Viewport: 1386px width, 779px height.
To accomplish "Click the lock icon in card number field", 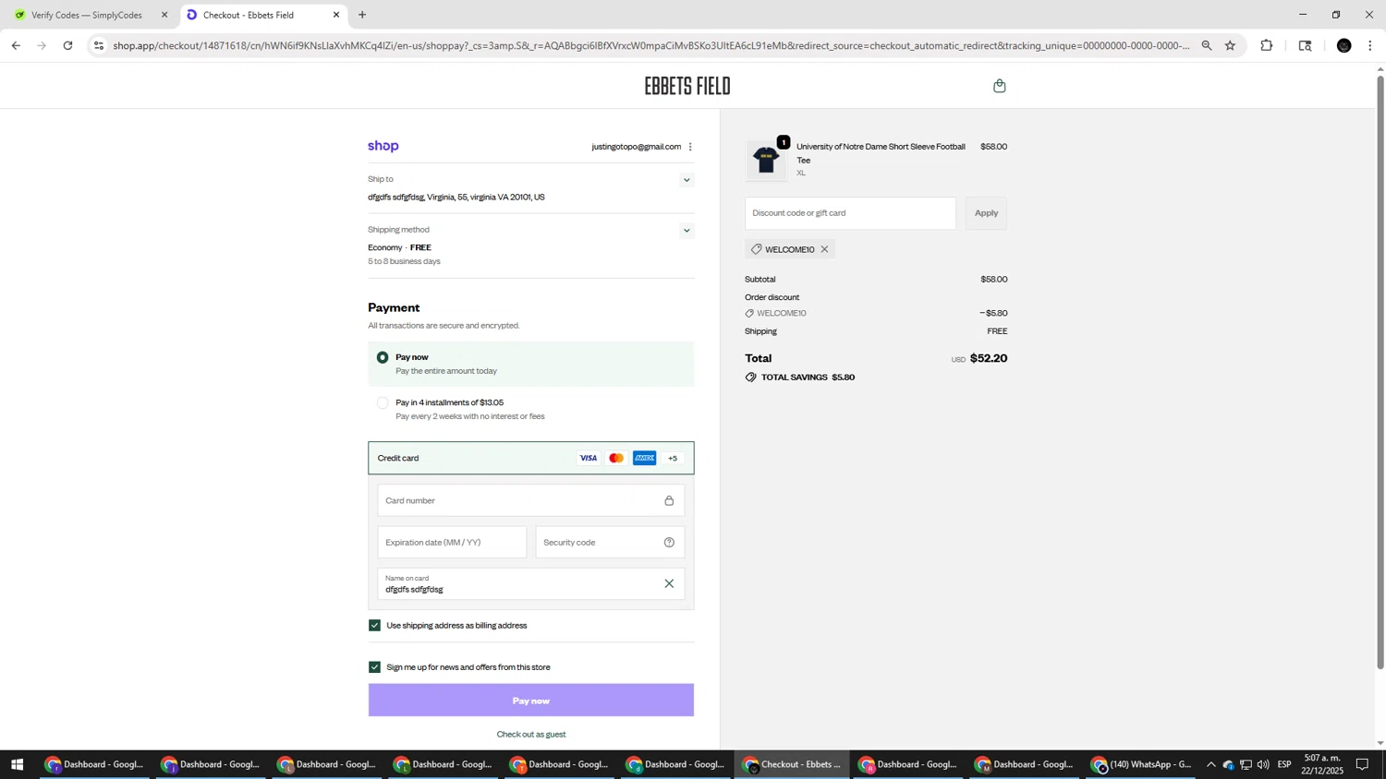I will [x=669, y=501].
